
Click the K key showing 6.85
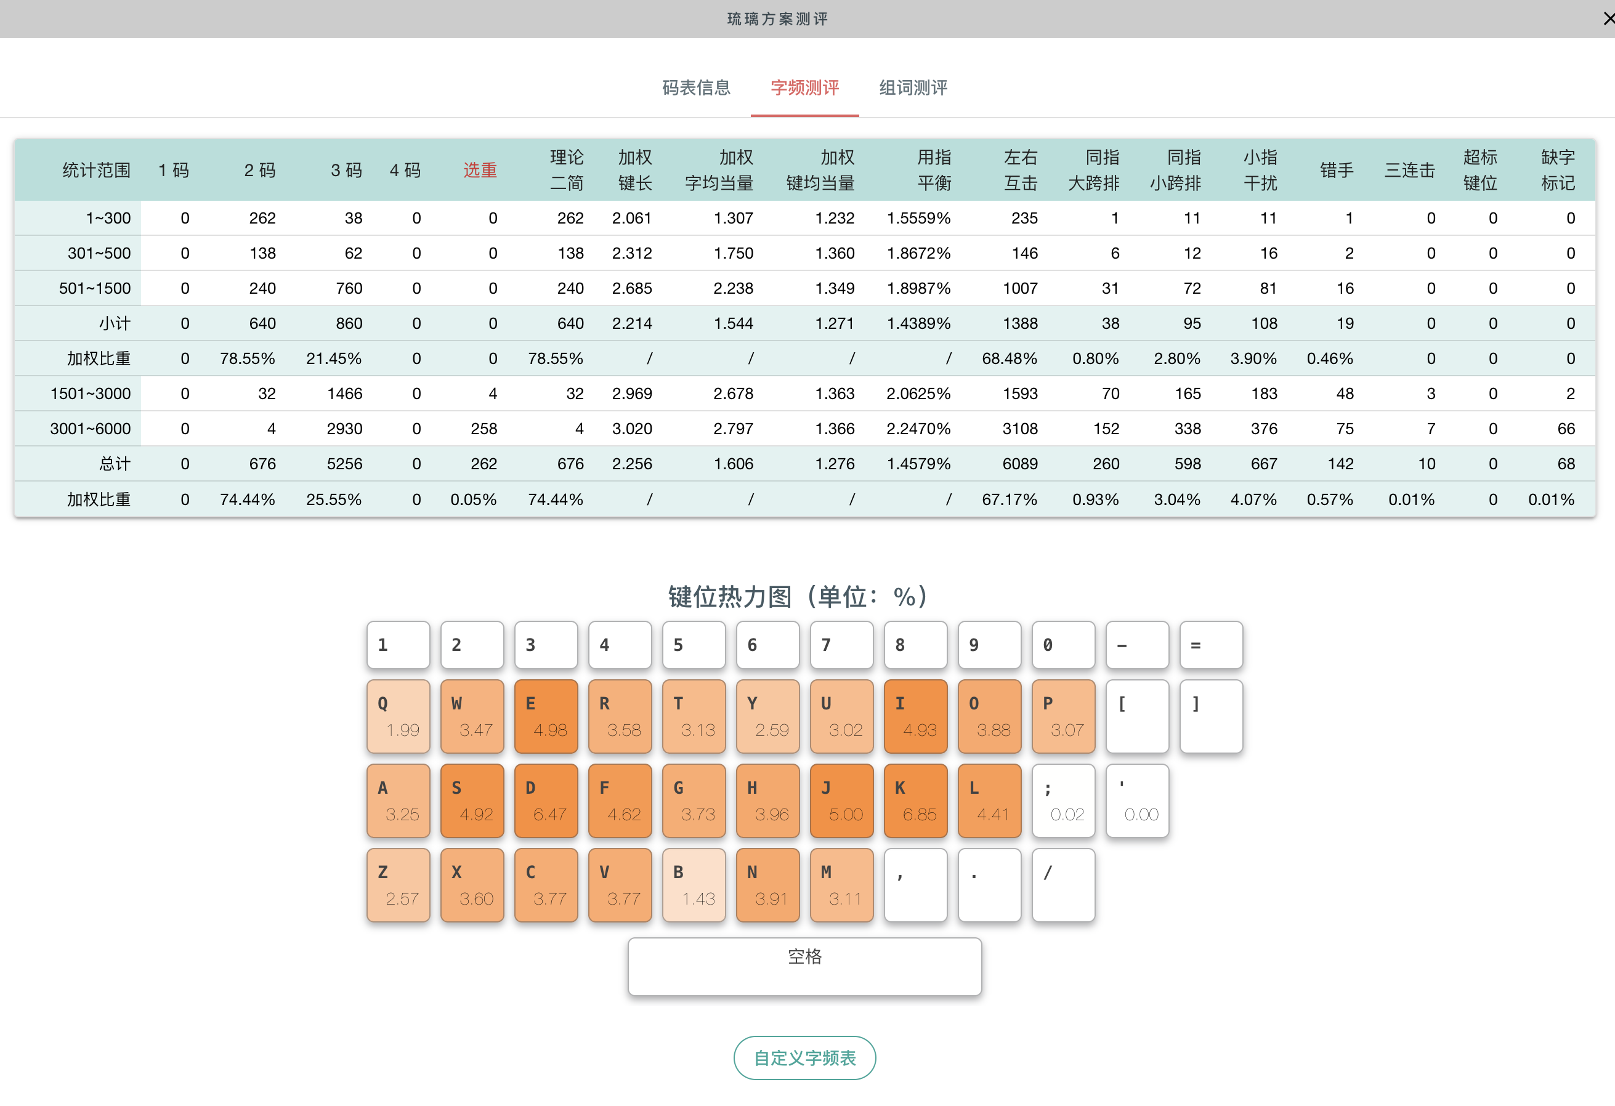[915, 801]
